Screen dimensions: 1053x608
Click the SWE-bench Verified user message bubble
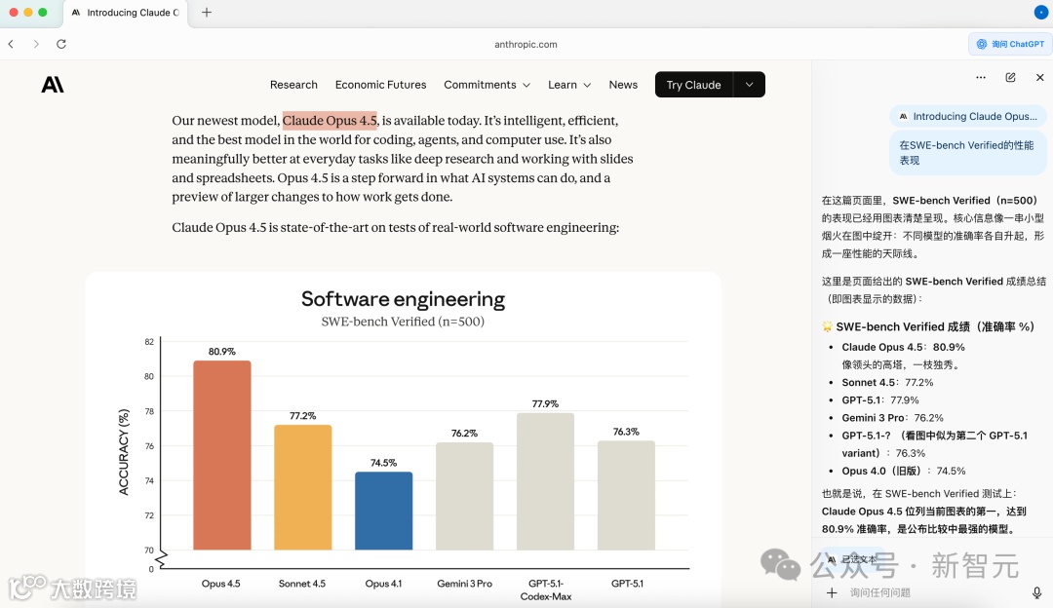click(968, 153)
